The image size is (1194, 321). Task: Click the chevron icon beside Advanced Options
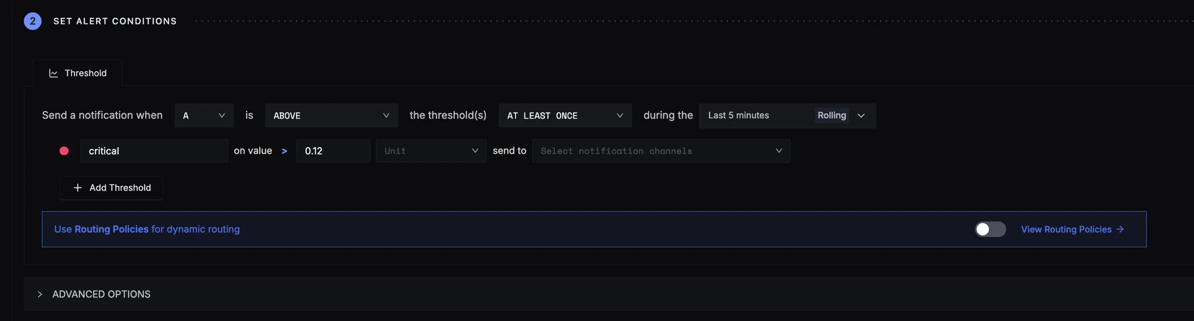40,294
